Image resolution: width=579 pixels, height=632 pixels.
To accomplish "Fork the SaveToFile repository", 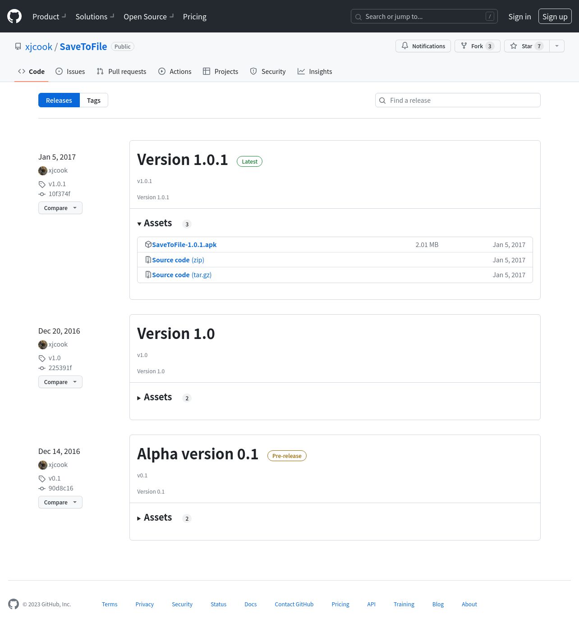I will tap(477, 46).
